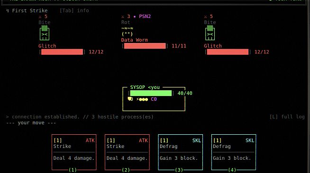Play the Defrag card numbered 3

[x=180, y=152]
